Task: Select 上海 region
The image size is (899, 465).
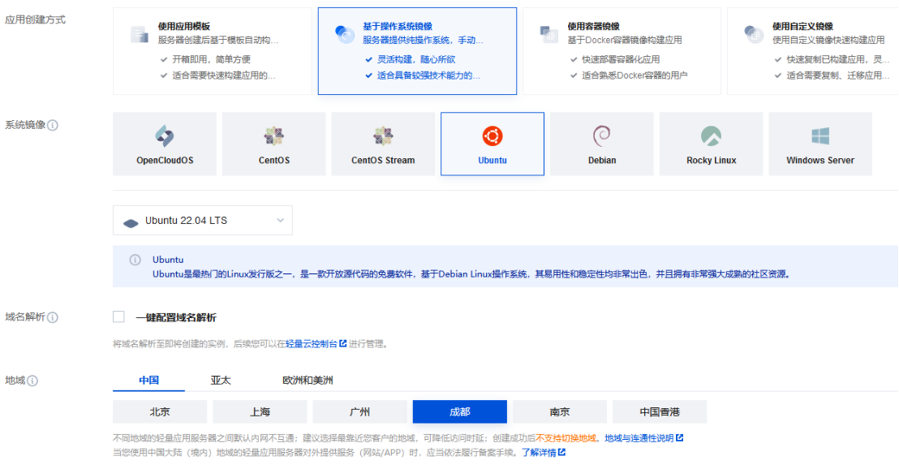Action: (x=260, y=411)
